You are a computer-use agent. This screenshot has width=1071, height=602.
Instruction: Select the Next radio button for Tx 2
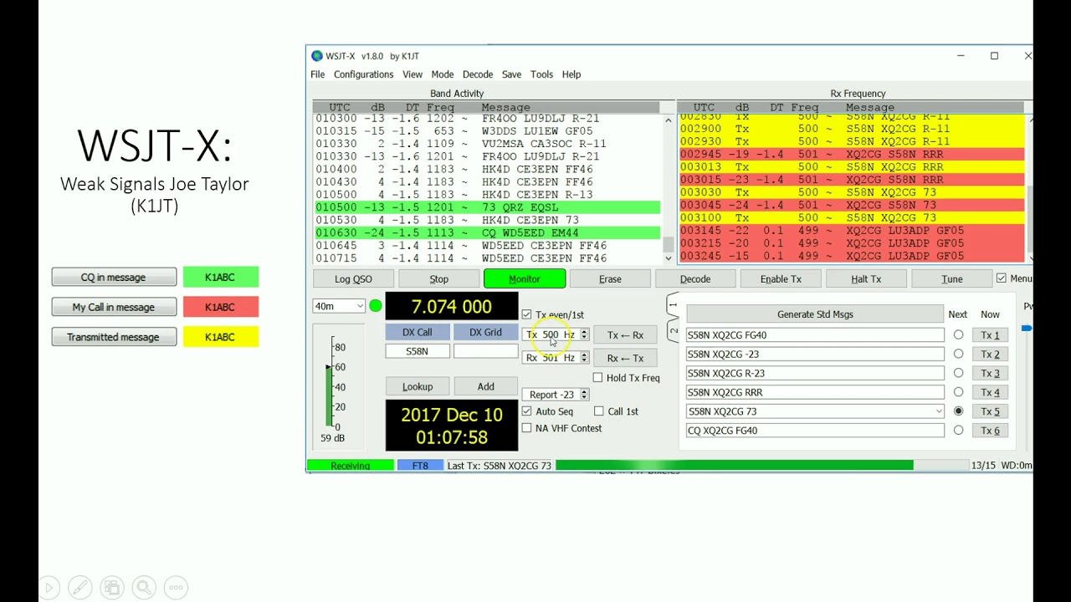[x=958, y=355]
